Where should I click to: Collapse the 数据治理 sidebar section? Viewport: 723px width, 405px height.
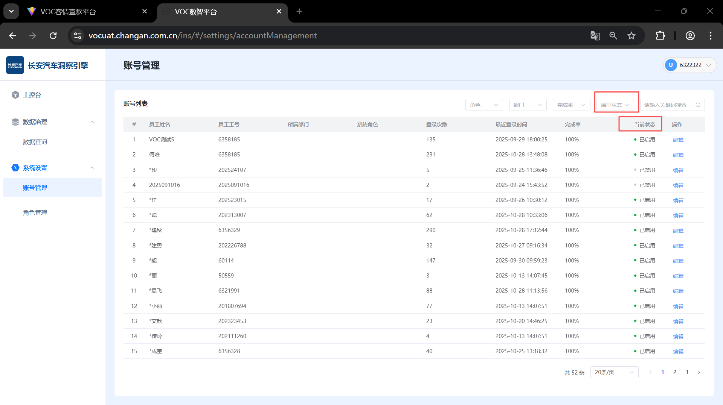pos(92,122)
